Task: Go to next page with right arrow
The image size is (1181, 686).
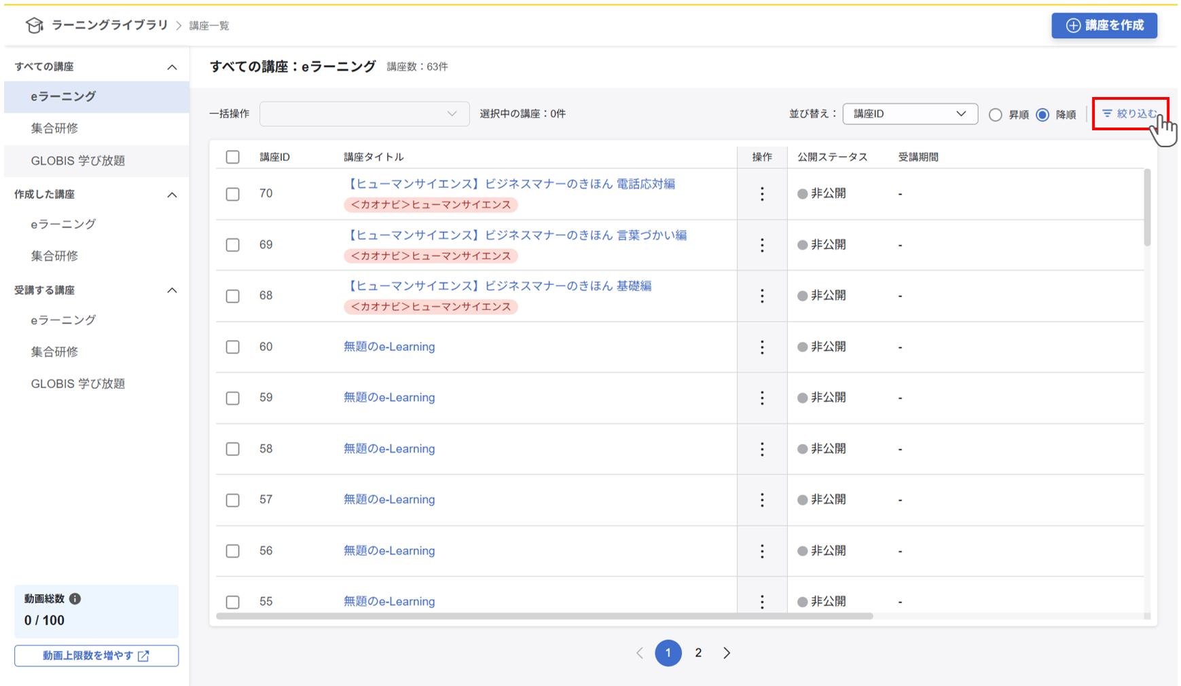Action: pyautogui.click(x=727, y=653)
